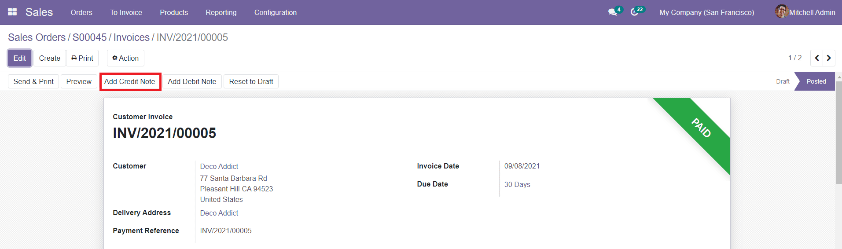Navigate to S00045 breadcrumb link
Screen dimensions: 842x249
pos(89,37)
